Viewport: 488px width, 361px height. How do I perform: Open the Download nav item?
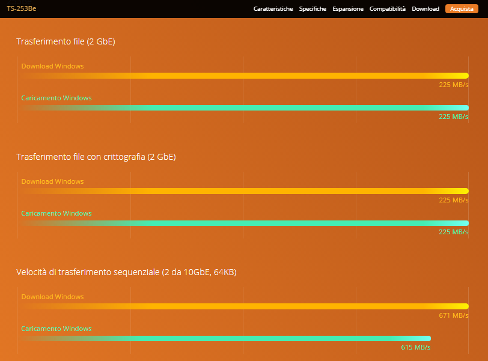click(x=425, y=8)
